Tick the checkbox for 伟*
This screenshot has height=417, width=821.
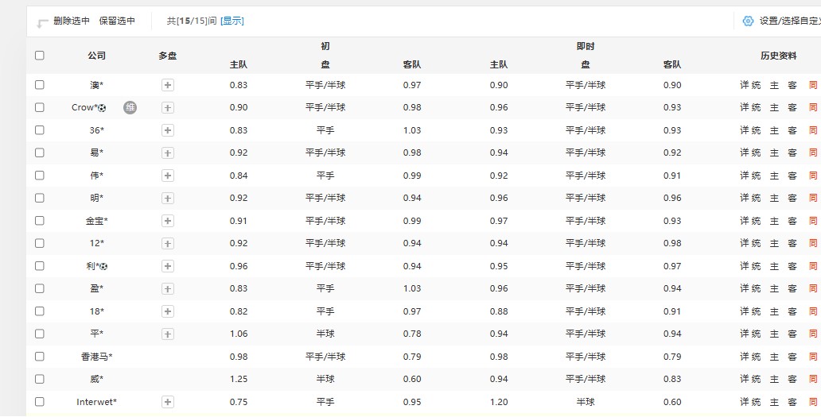39,175
